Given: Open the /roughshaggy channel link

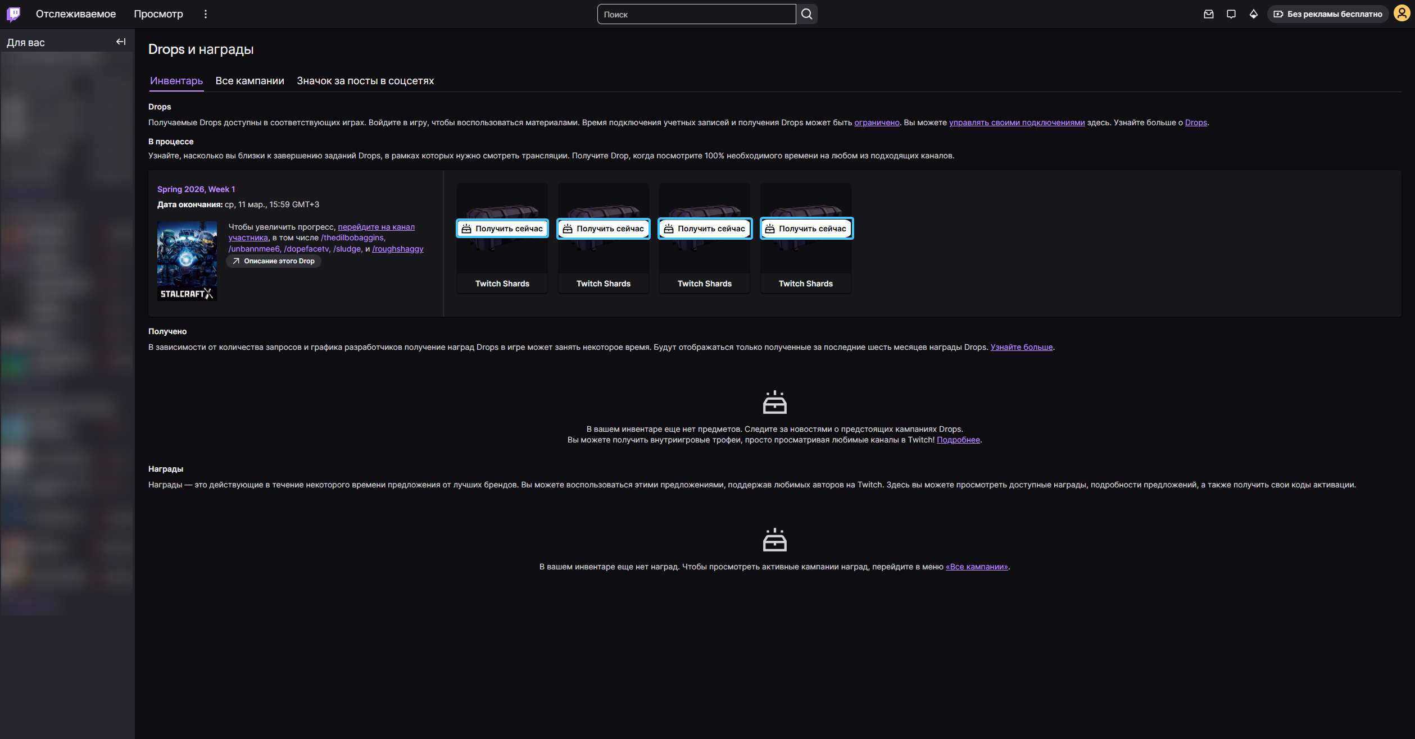Looking at the screenshot, I should pos(398,249).
